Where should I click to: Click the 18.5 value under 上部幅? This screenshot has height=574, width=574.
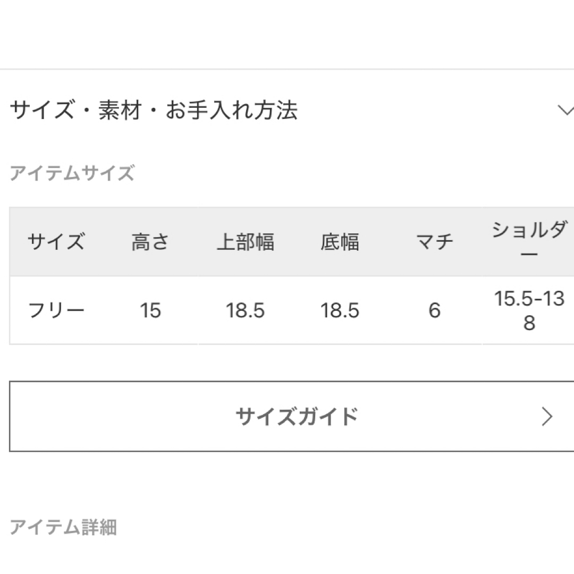(x=245, y=310)
